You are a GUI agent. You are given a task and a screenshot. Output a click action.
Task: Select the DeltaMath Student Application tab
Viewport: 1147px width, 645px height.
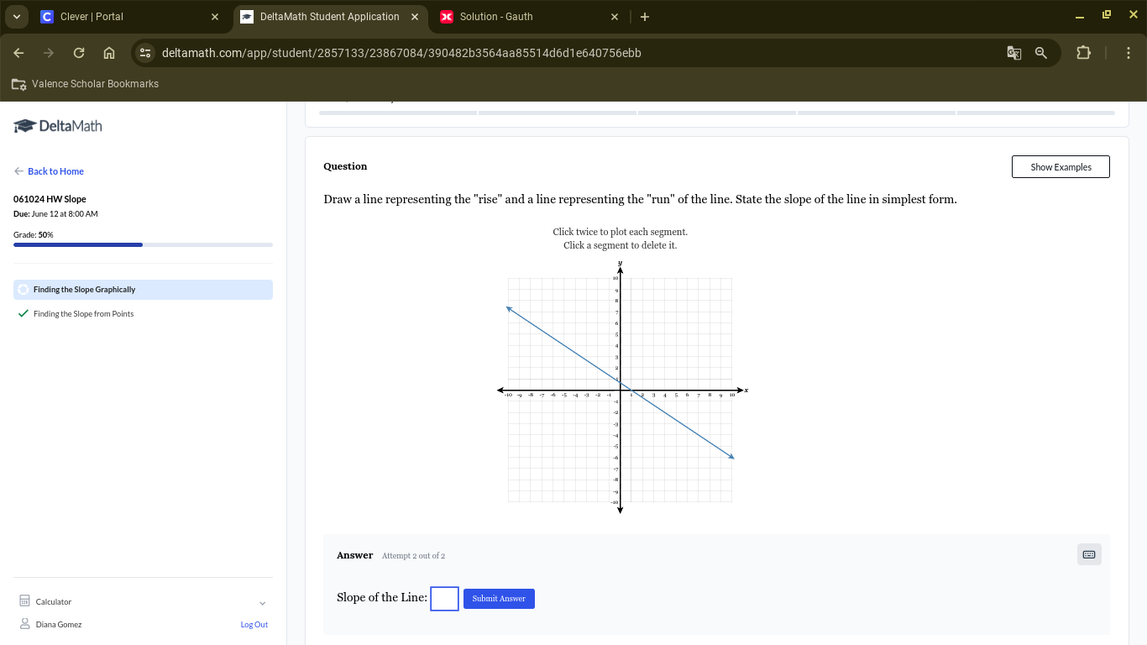click(330, 17)
